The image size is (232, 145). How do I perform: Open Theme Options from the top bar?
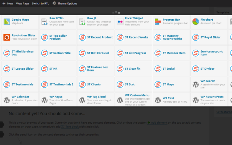65,3
